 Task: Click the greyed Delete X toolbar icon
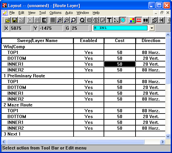[x=30, y=20]
